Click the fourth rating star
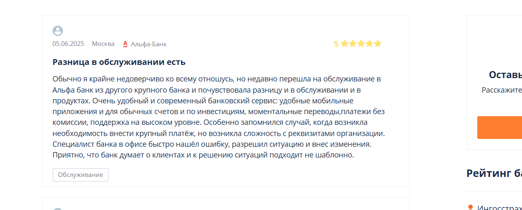Screen dimensions: 522x210 click(369, 43)
